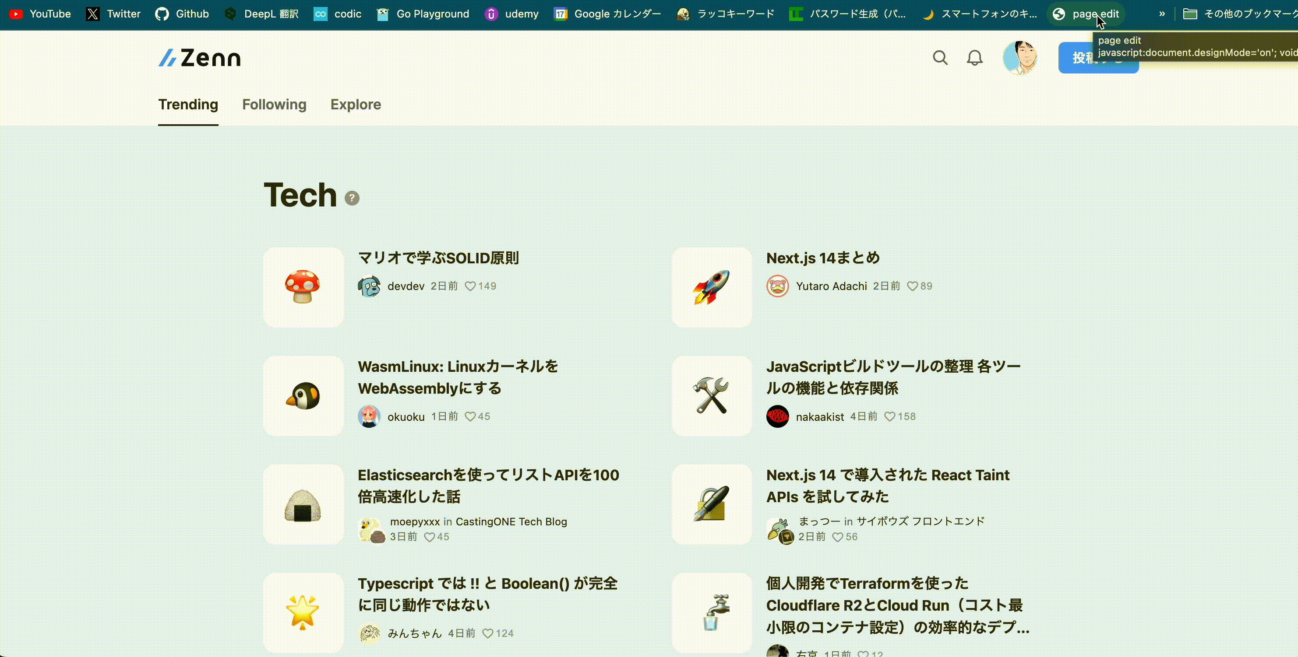The image size is (1298, 657).
Task: Open the YouTube bookmark
Action: coord(40,14)
